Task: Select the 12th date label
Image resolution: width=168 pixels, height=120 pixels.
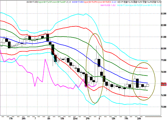Action: pos(113,118)
